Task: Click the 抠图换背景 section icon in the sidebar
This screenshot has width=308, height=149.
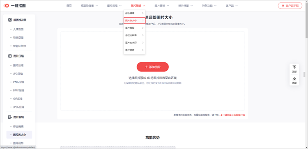Action: click(10, 20)
